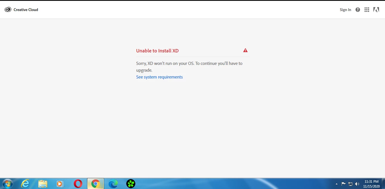Open Windows Explorer folder from the taskbar
The height and width of the screenshot is (189, 385).
pos(43,184)
